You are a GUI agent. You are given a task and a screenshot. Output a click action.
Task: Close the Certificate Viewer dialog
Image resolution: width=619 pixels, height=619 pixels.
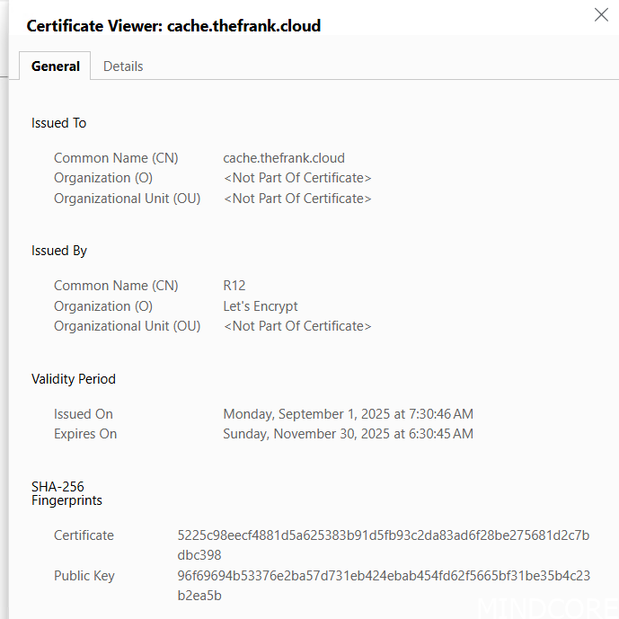coord(601,14)
